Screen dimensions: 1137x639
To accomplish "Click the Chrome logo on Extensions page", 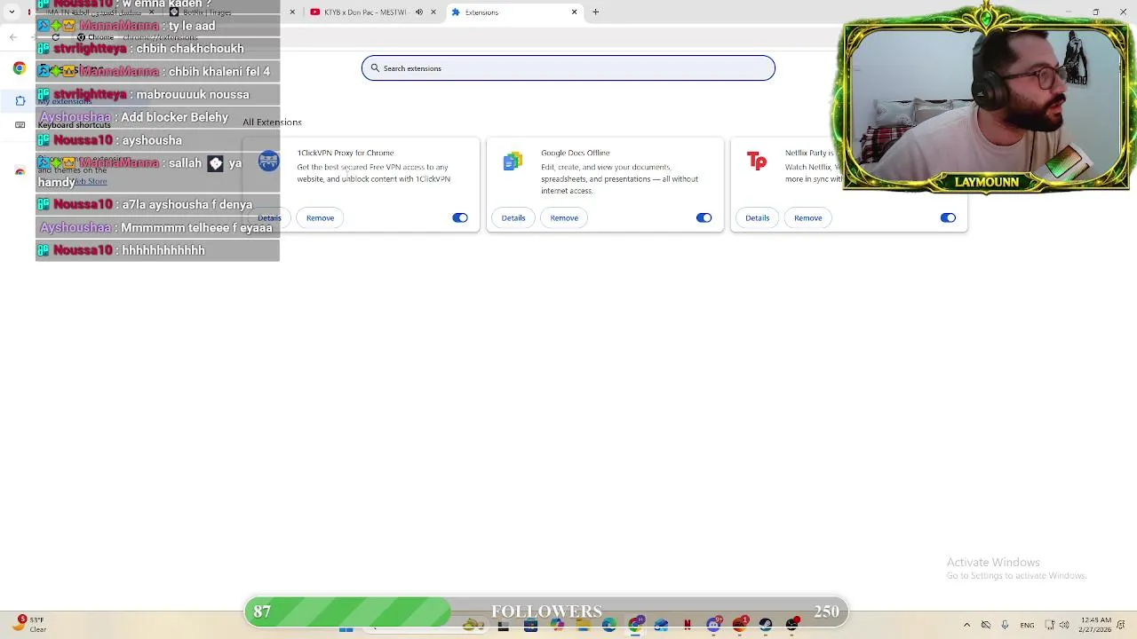I will 20,68.
